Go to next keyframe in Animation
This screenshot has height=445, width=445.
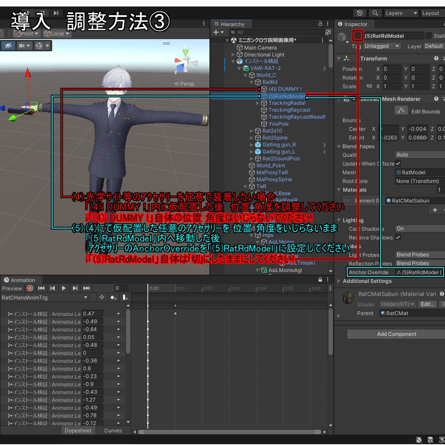click(x=75, y=289)
